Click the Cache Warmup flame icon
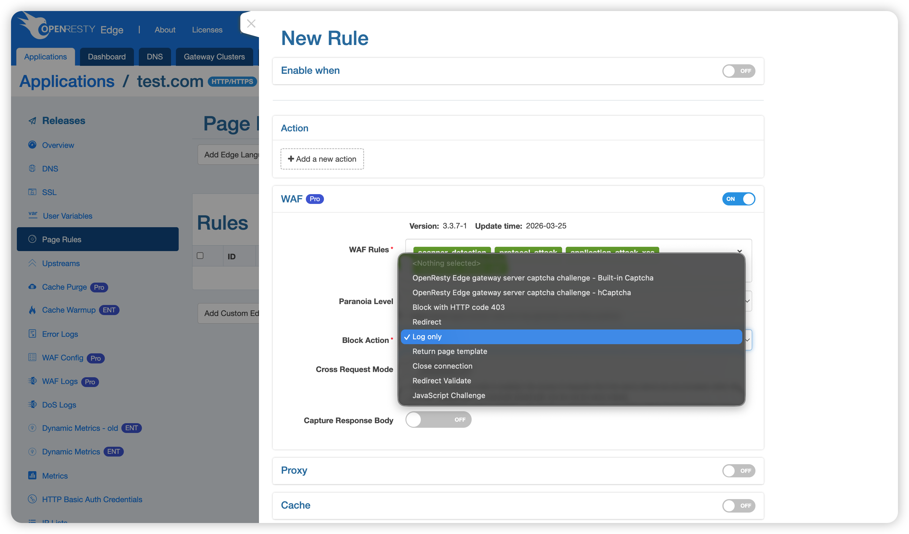The width and height of the screenshot is (909, 534). click(x=32, y=310)
